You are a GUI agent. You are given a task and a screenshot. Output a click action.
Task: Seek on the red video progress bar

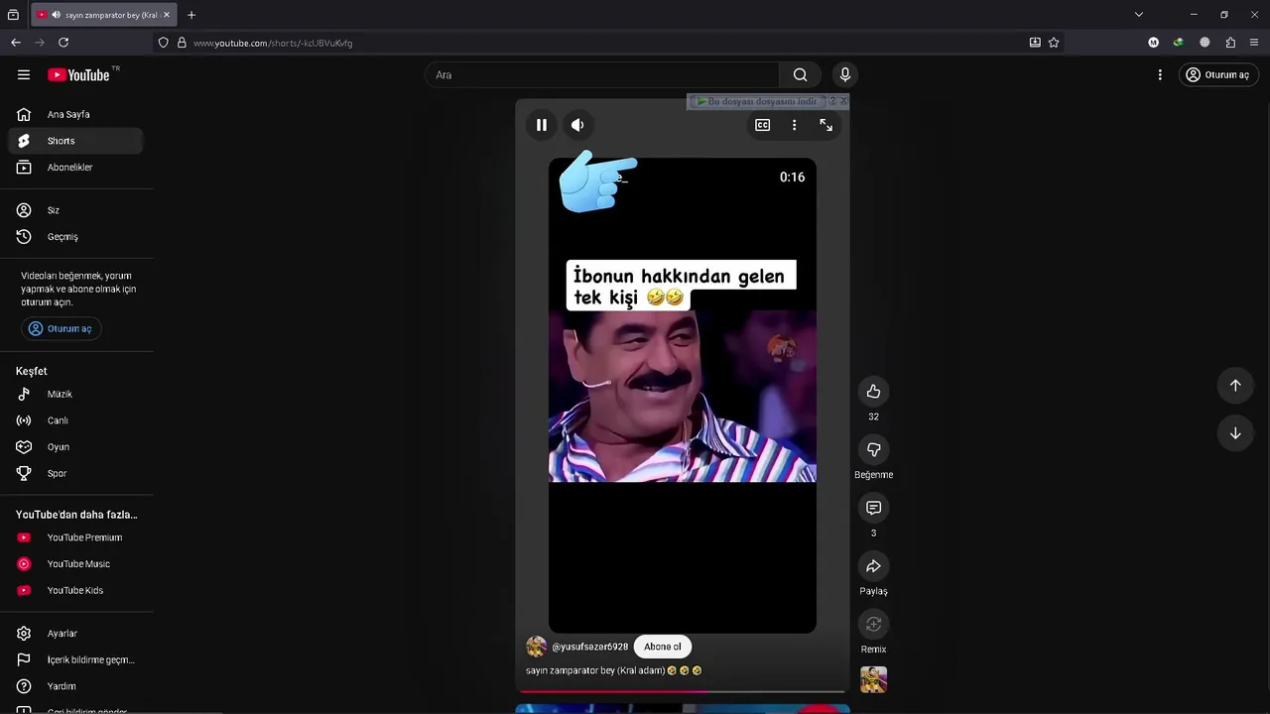pos(683,691)
